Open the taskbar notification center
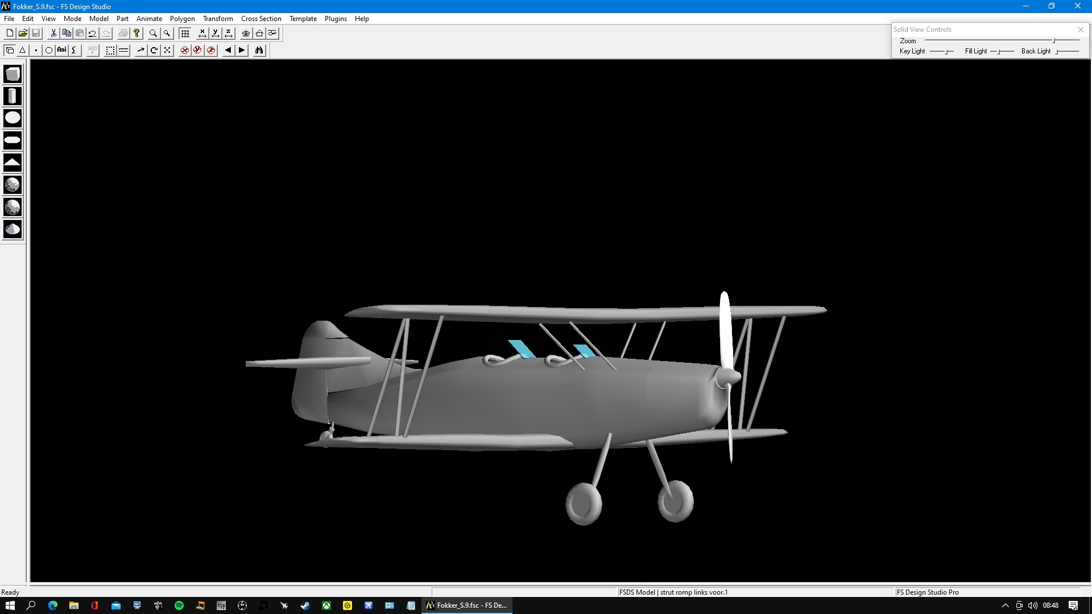The height and width of the screenshot is (614, 1092). pos(1073,605)
